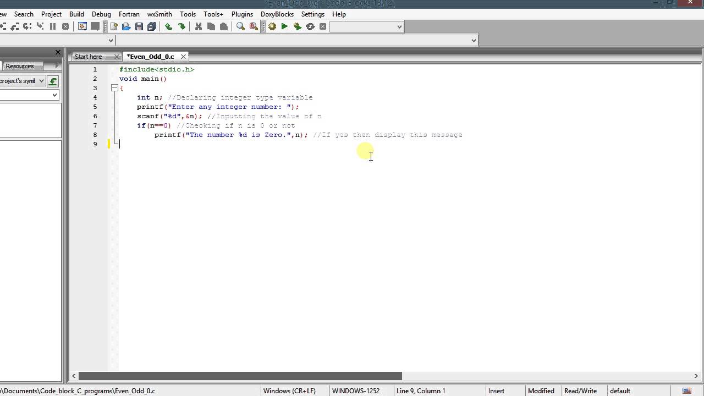The height and width of the screenshot is (396, 704).
Task: Switch to the Start here tab
Action: point(89,57)
